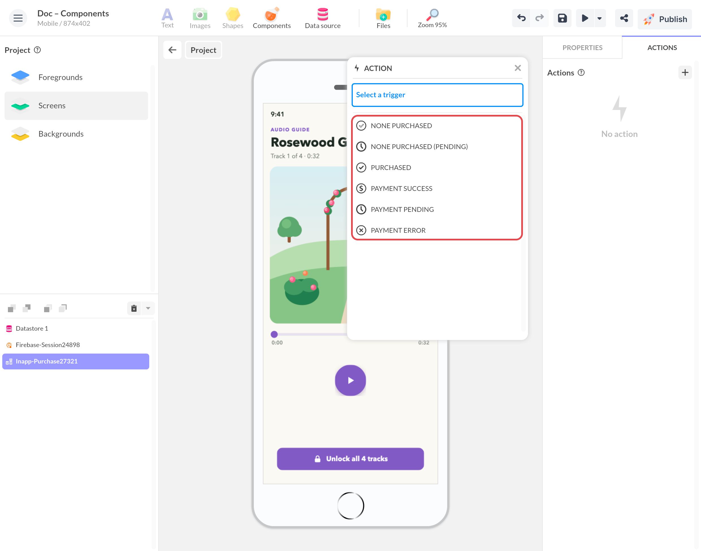Go back with the arrow button

pos(172,50)
